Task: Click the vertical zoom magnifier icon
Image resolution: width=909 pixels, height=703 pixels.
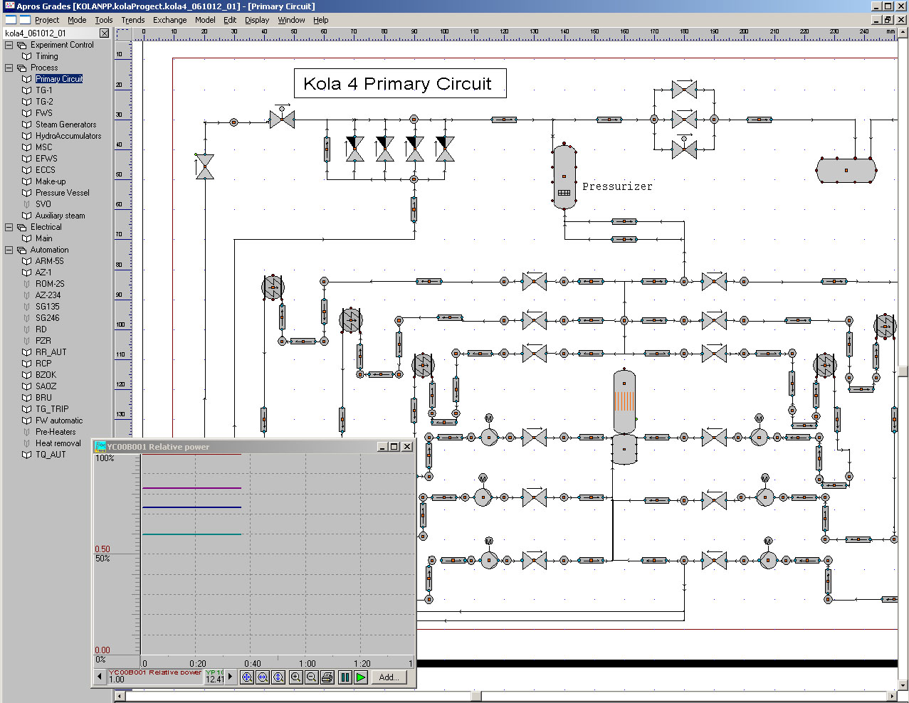Action: coord(278,677)
